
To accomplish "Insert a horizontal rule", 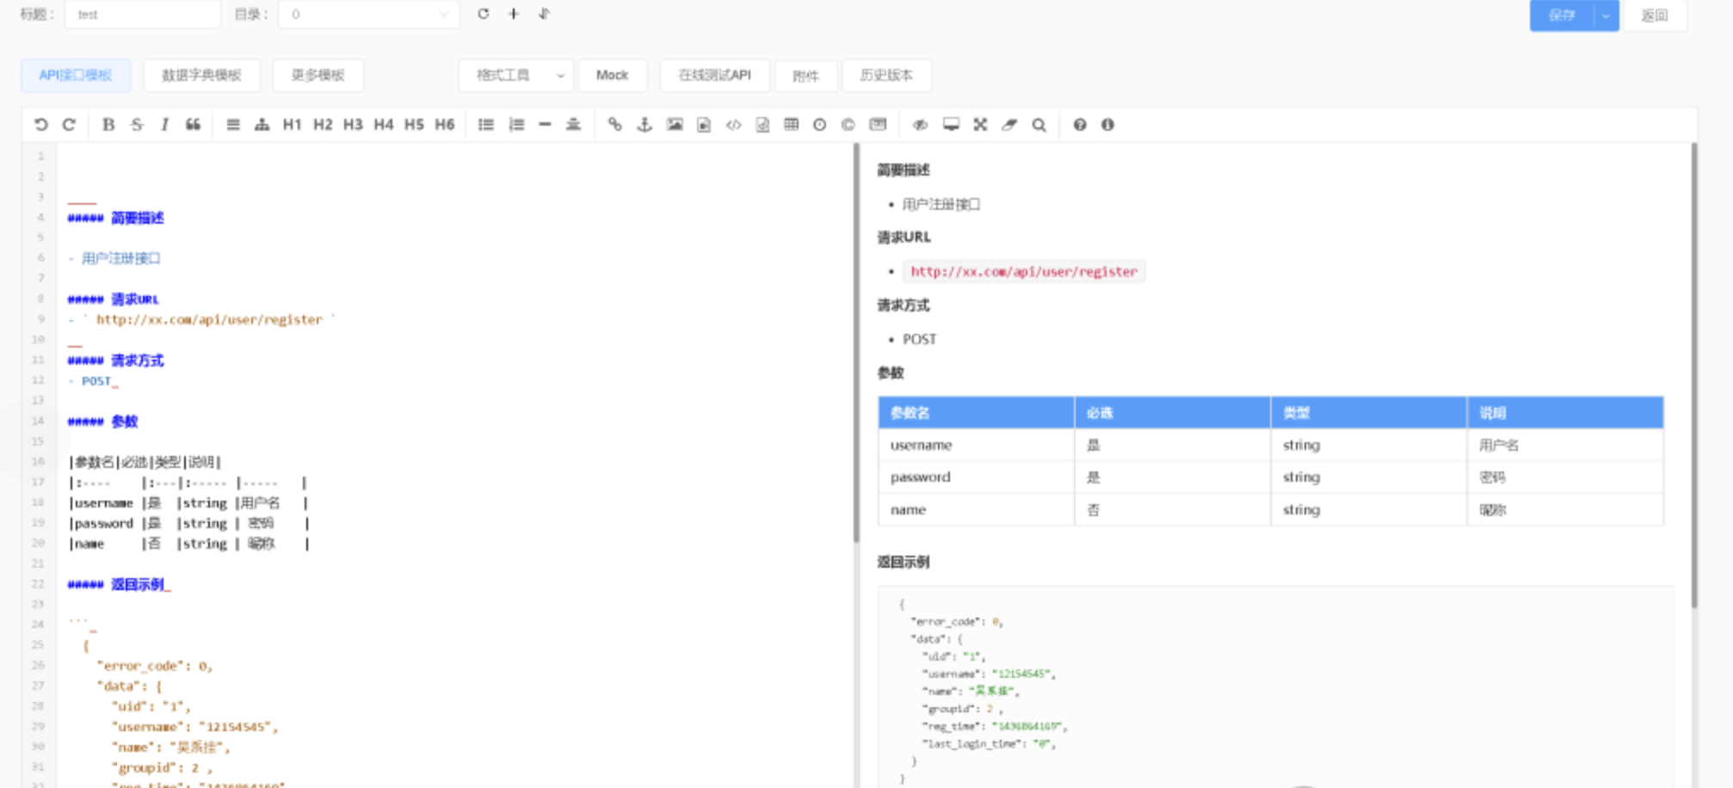I will pos(545,125).
